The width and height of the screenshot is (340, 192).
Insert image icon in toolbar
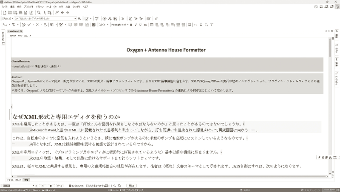click(190, 25)
